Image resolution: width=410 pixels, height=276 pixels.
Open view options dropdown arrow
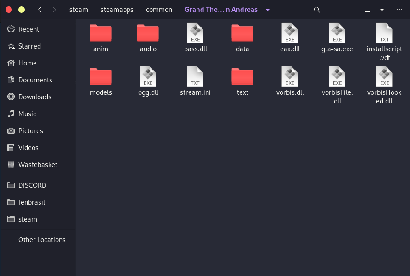(x=382, y=10)
